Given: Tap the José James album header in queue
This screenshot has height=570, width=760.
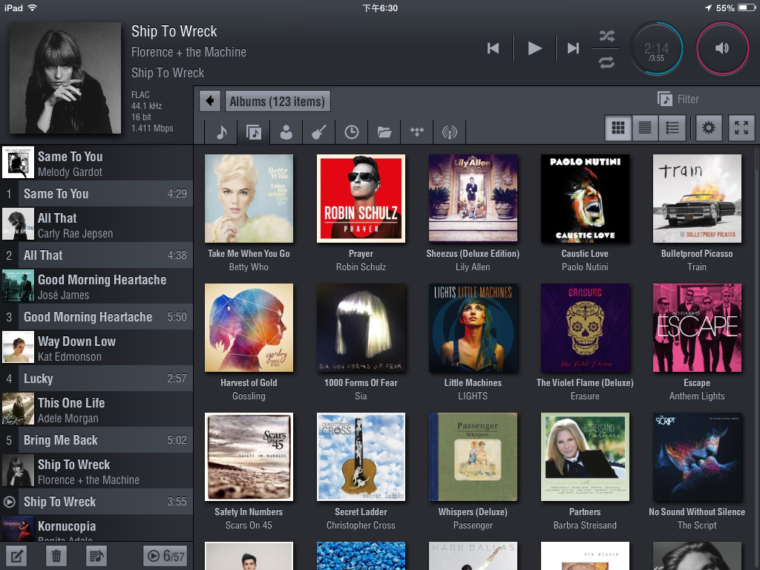Looking at the screenshot, I should 96,286.
